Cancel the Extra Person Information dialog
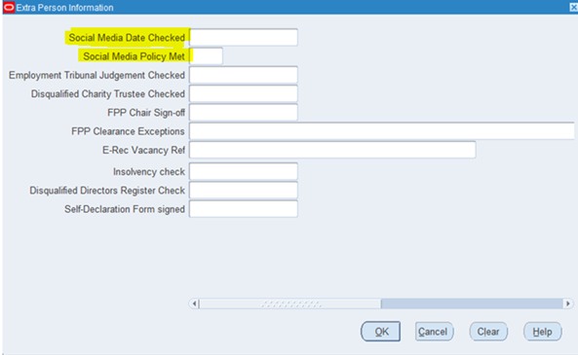The width and height of the screenshot is (578, 355). pyautogui.click(x=434, y=332)
